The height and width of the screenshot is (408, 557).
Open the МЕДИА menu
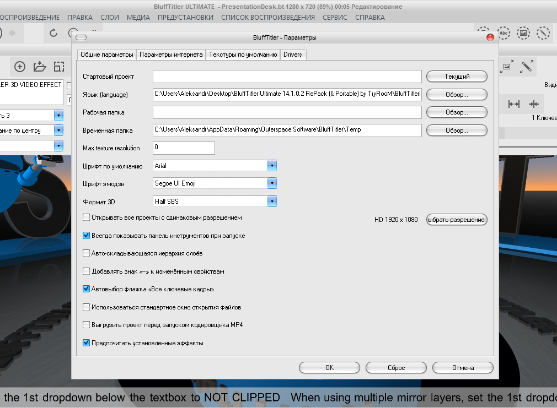pos(138,18)
